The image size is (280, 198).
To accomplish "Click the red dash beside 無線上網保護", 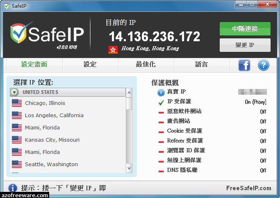I will tap(161, 162).
